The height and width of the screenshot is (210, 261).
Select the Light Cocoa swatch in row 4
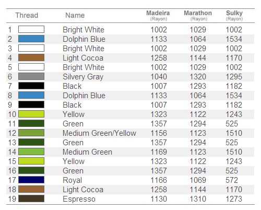31,57
